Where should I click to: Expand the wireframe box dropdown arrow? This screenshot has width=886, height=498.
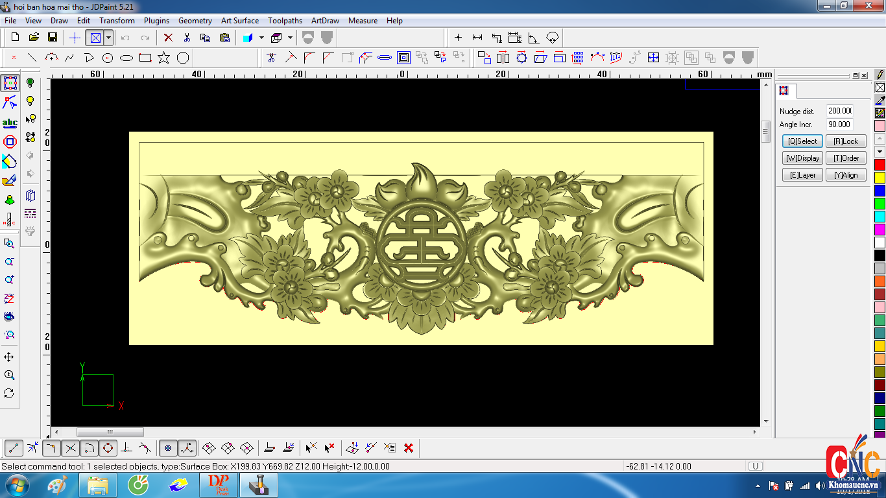[290, 38]
